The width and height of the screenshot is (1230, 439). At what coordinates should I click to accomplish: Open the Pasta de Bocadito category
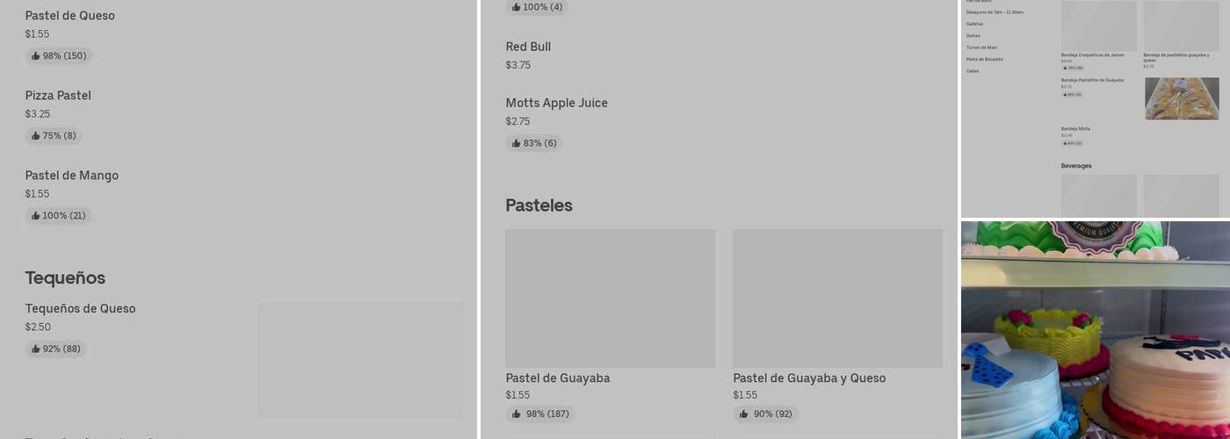click(x=984, y=60)
